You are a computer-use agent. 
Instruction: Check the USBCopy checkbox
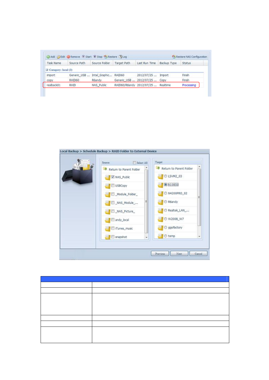tap(113, 185)
